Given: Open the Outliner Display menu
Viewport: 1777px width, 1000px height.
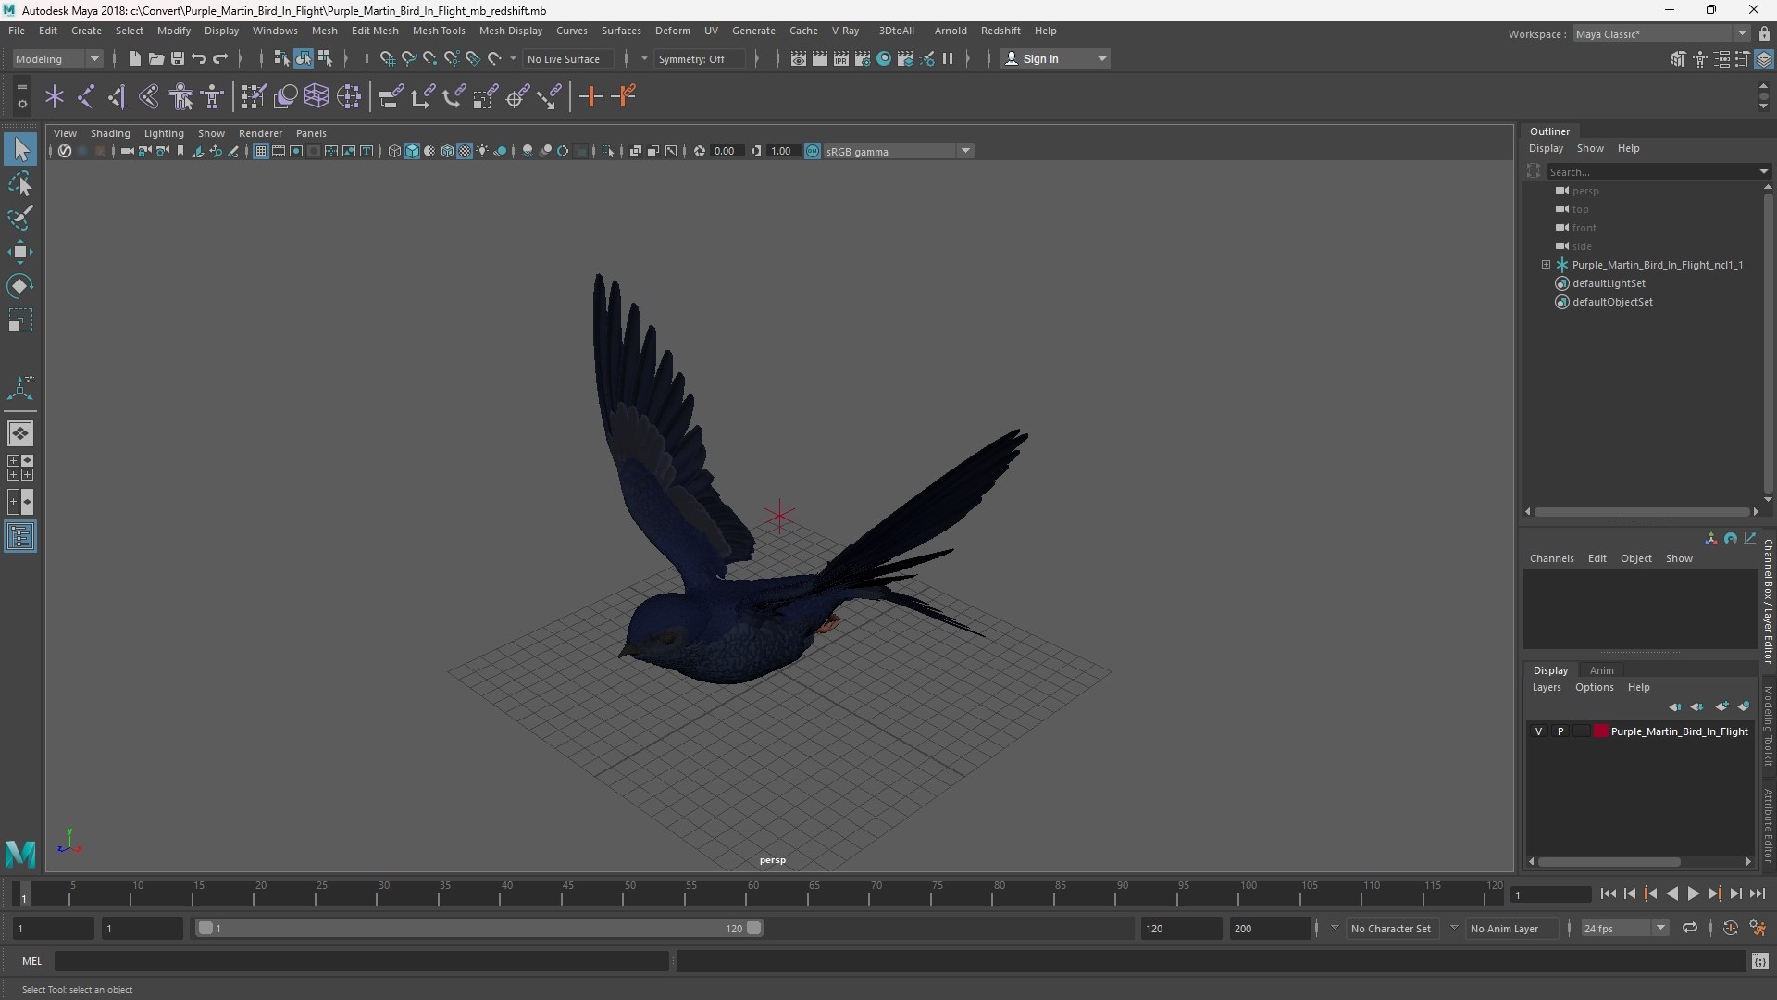Looking at the screenshot, I should (1546, 148).
